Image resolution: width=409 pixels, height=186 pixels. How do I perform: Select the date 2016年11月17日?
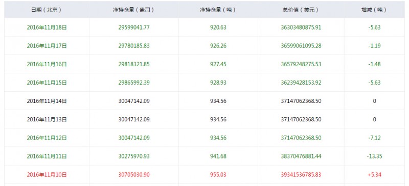coord(47,46)
